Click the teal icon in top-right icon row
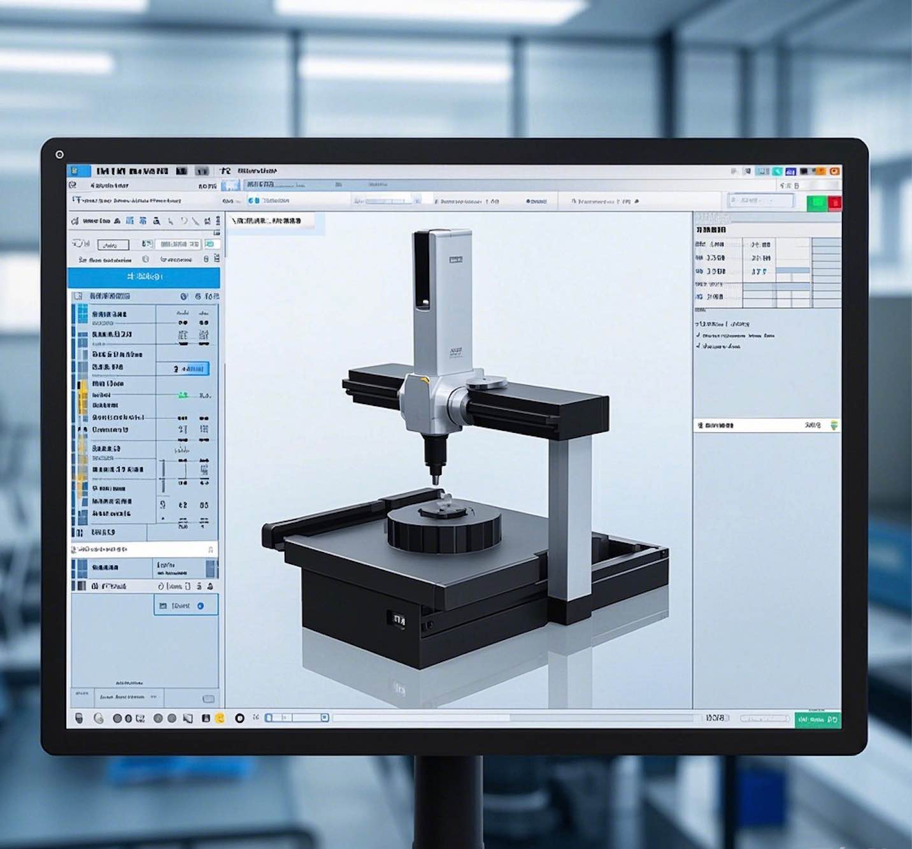The image size is (912, 849). click(x=778, y=171)
